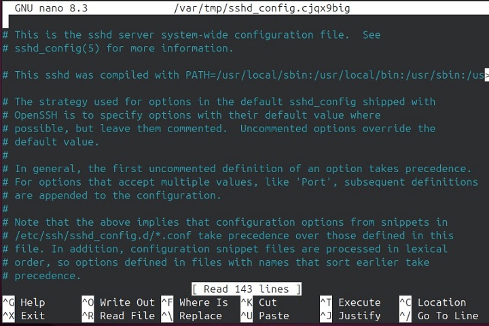Click the Replace shortcut label
The height and width of the screenshot is (326, 489).
pyautogui.click(x=200, y=315)
